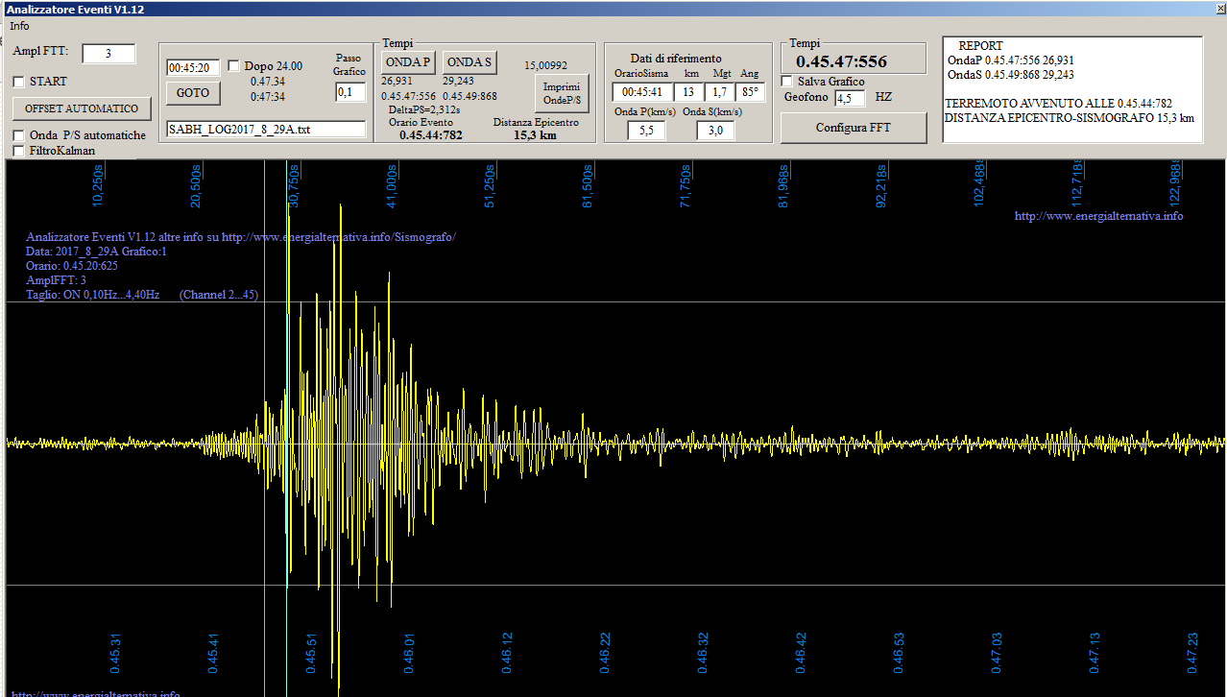Select the Passo Grafico value field
Viewport: 1227px width, 697px height.
[350, 92]
